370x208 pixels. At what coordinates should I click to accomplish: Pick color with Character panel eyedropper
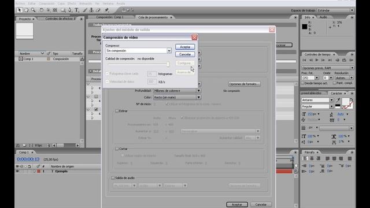pyautogui.click(x=338, y=100)
